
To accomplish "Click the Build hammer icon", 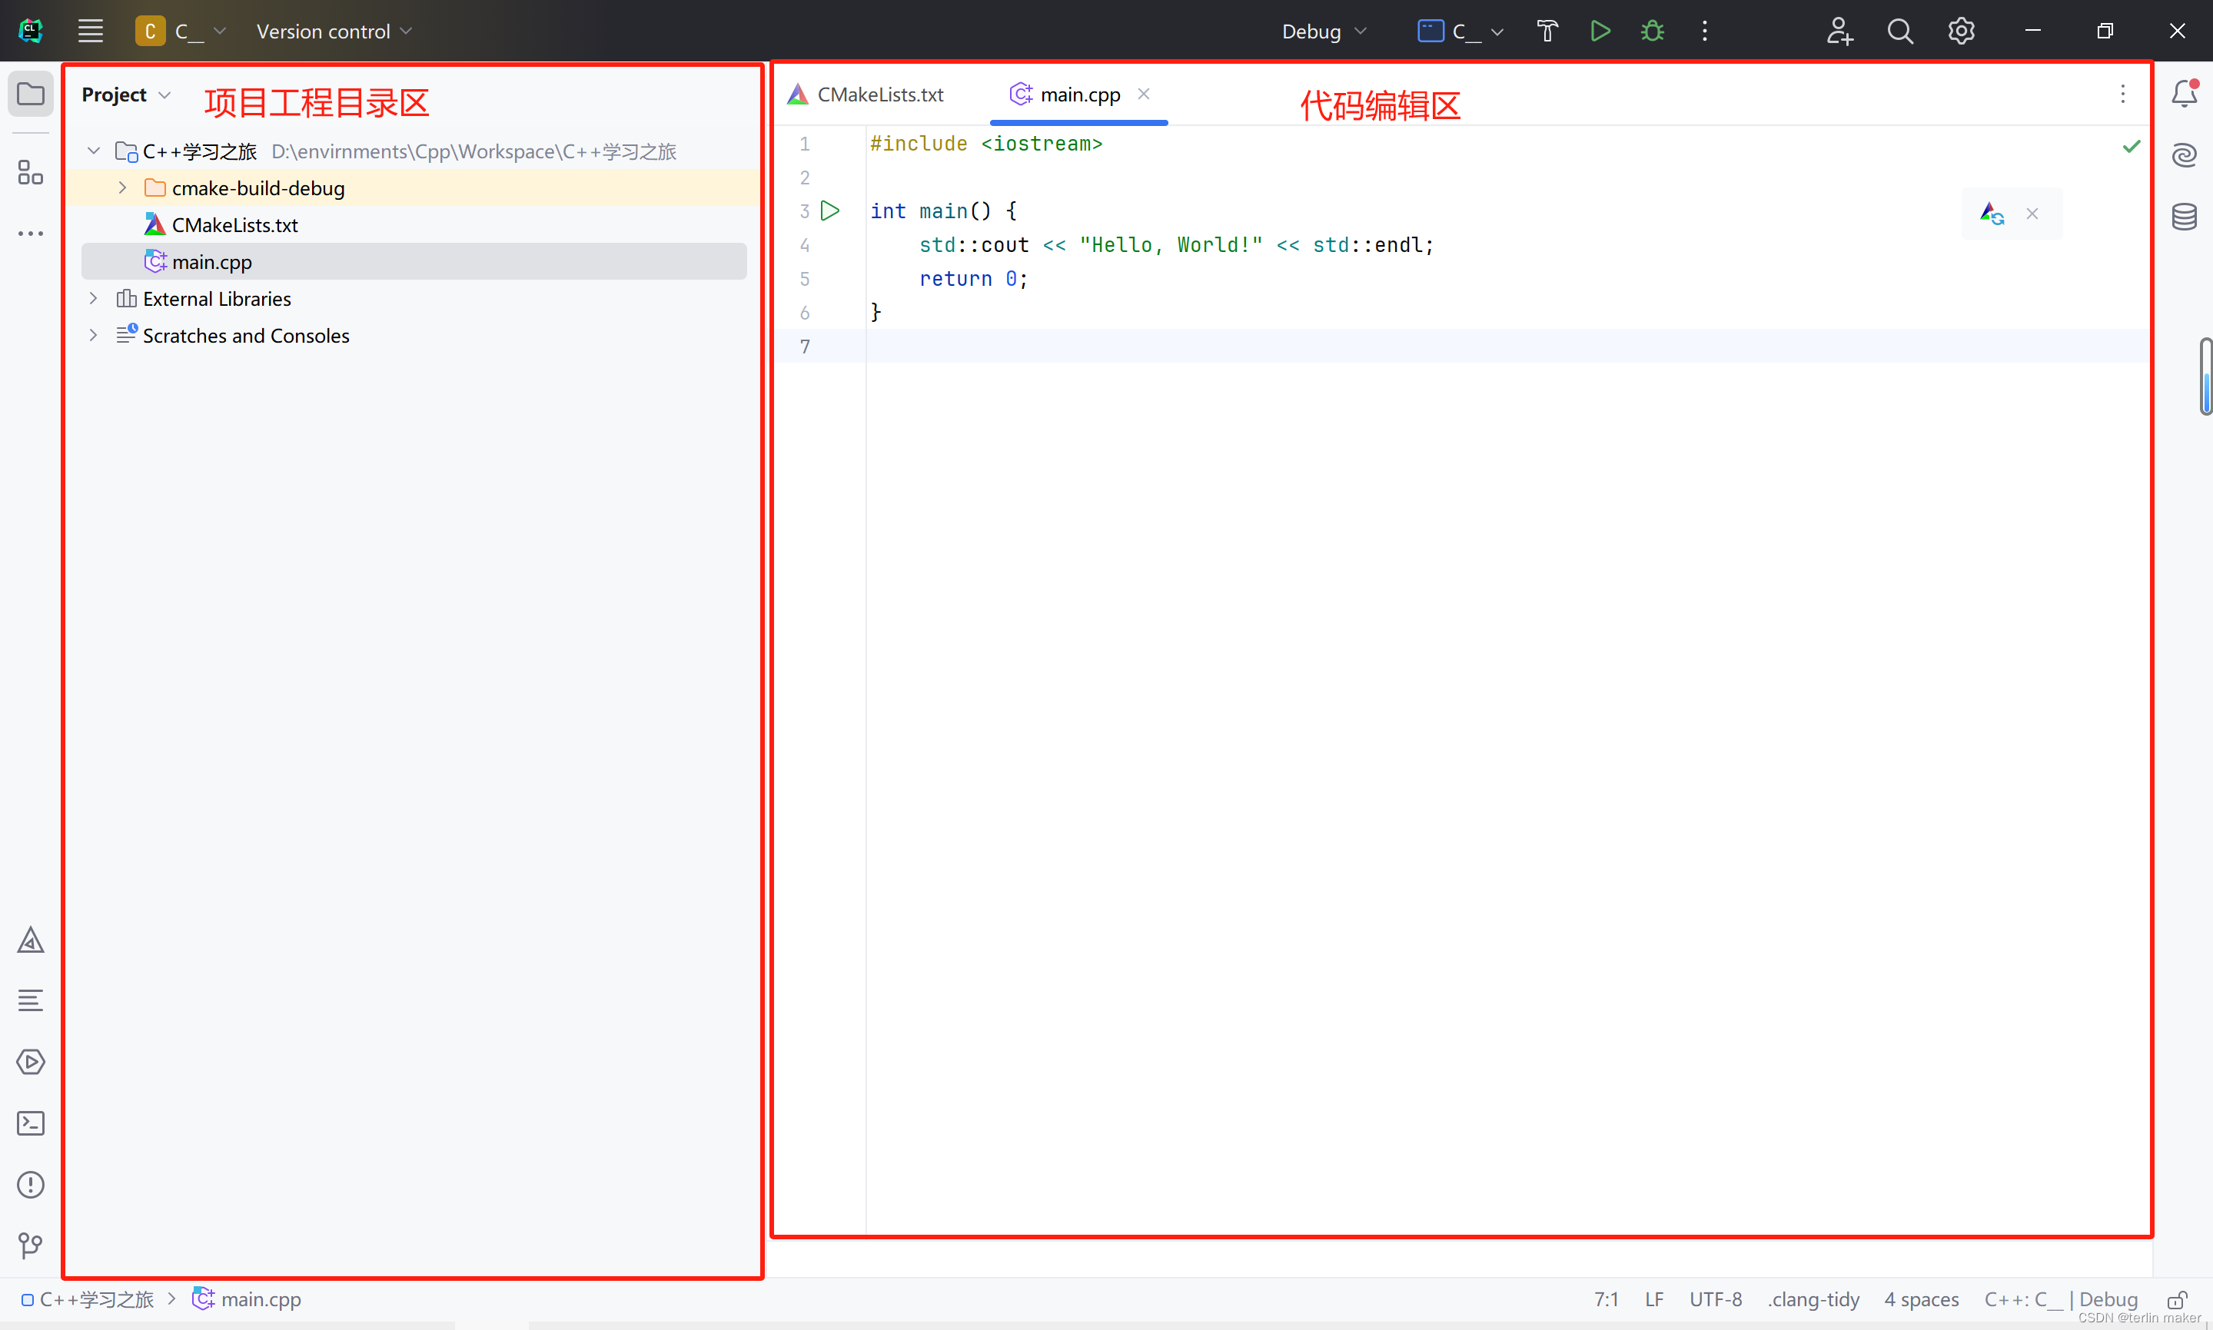I will [x=1547, y=32].
